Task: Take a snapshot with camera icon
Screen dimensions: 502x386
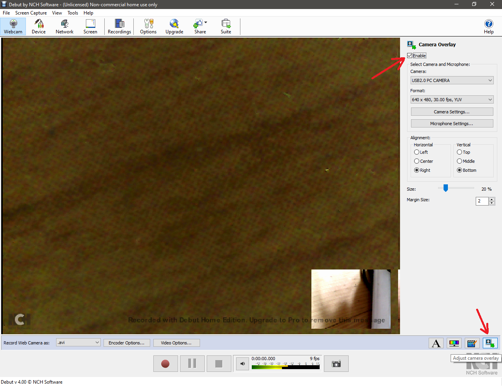Action: (336, 364)
